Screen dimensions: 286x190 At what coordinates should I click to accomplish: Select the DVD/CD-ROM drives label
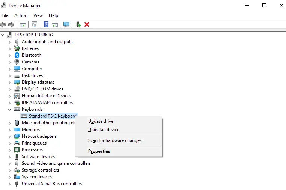coord(42,89)
